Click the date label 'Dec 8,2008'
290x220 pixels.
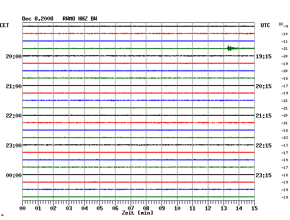tap(38, 19)
